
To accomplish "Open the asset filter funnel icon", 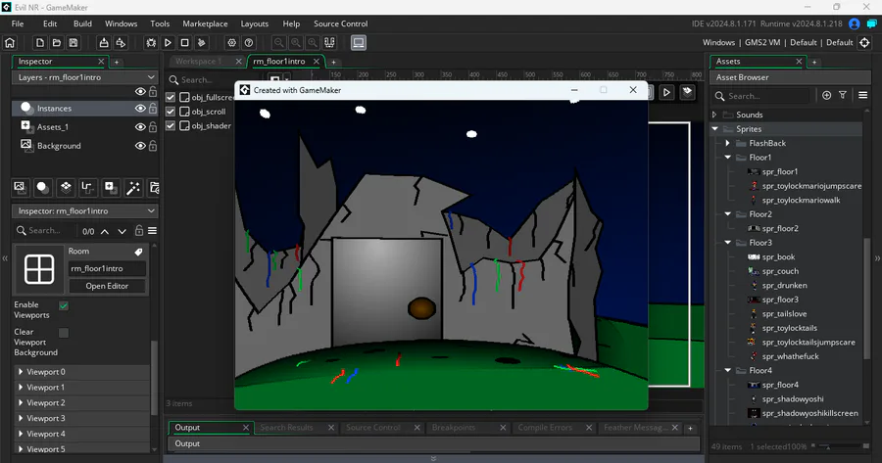I will (845, 96).
